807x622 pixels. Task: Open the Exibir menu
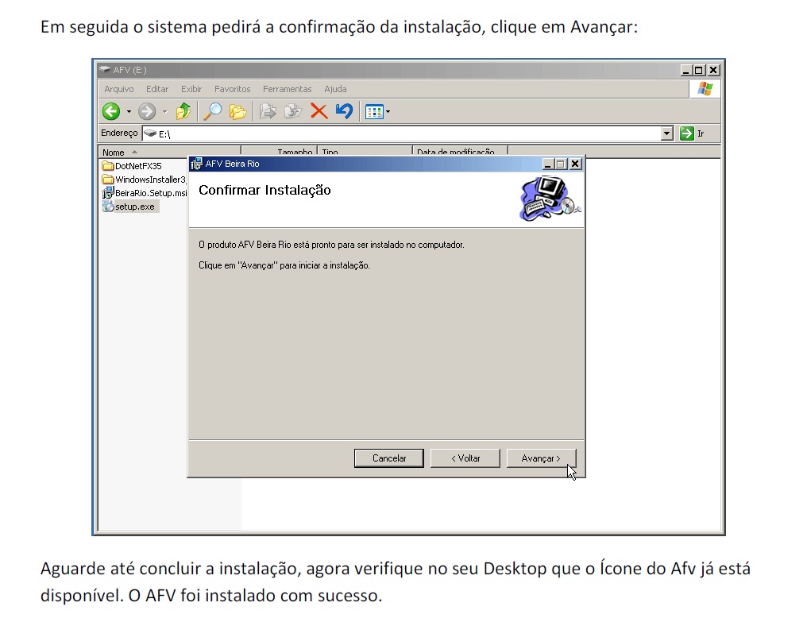(x=191, y=89)
